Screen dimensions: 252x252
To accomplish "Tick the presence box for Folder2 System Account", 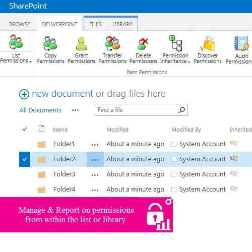I will [x=174, y=159].
